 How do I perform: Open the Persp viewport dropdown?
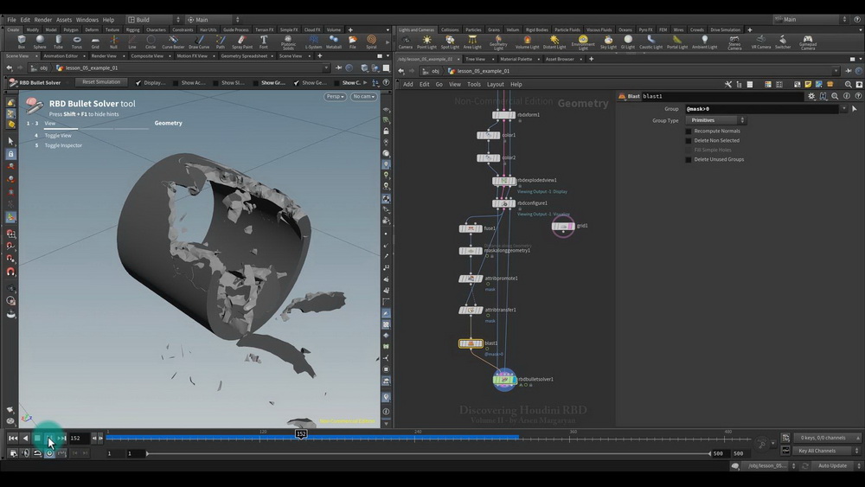(x=335, y=97)
